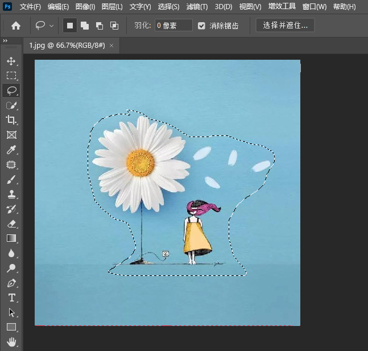Click the 羽化 feather input field

(x=173, y=26)
